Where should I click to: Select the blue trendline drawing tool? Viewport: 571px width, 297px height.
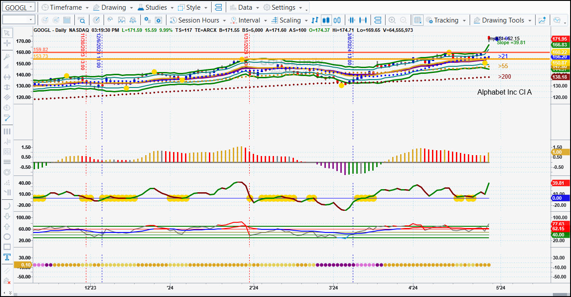click(7, 118)
